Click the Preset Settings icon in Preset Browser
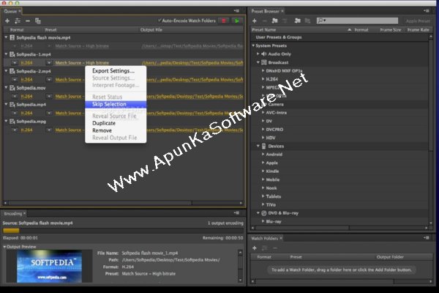439x293 pixels. click(x=285, y=21)
